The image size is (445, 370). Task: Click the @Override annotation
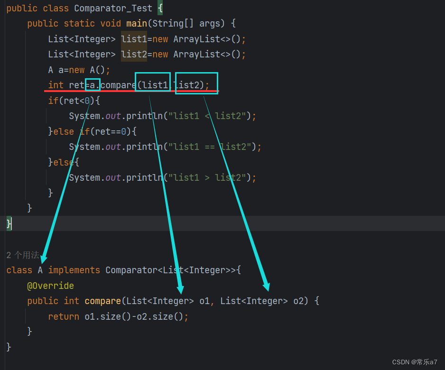(50, 286)
